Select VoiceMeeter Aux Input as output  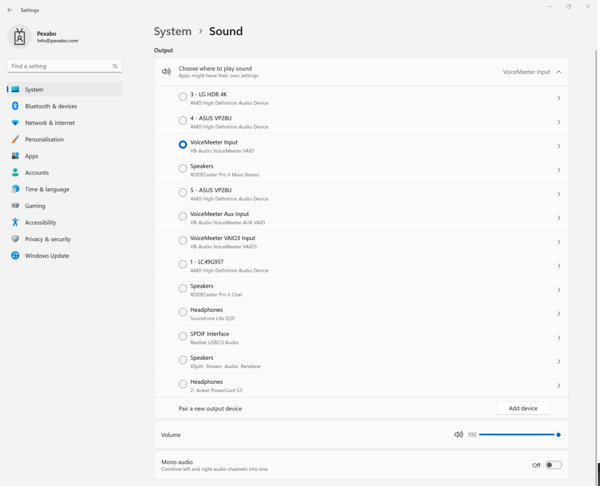(x=183, y=217)
